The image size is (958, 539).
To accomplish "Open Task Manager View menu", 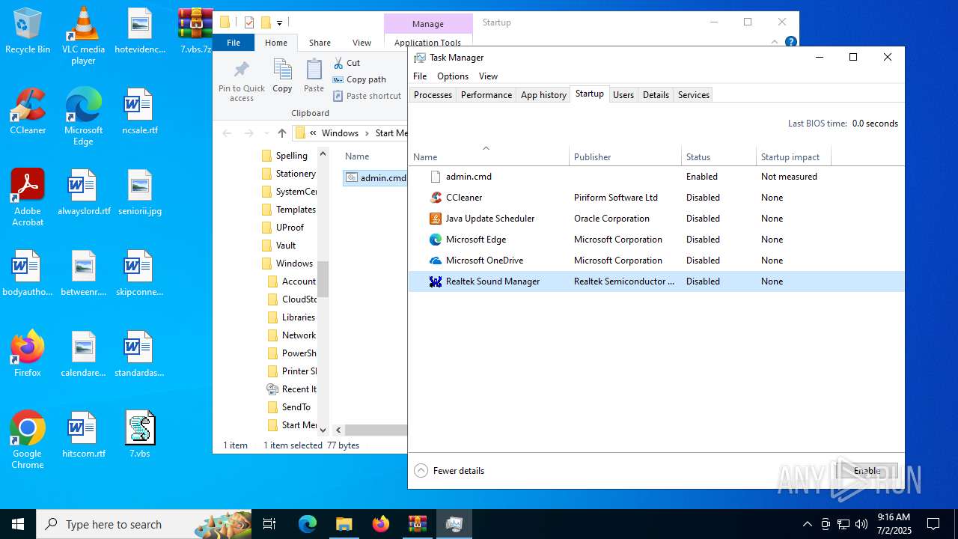I will [488, 76].
